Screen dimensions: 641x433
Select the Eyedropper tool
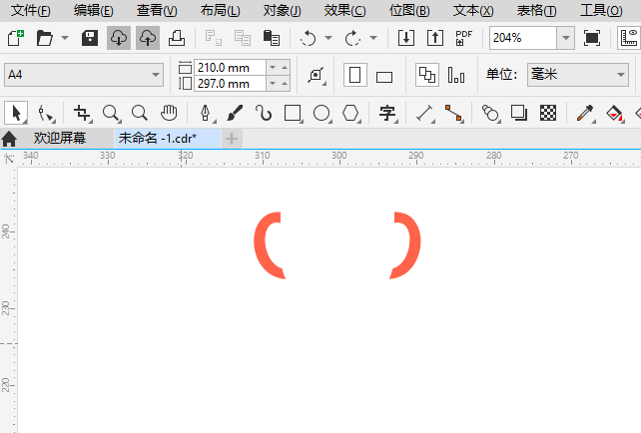tap(585, 113)
